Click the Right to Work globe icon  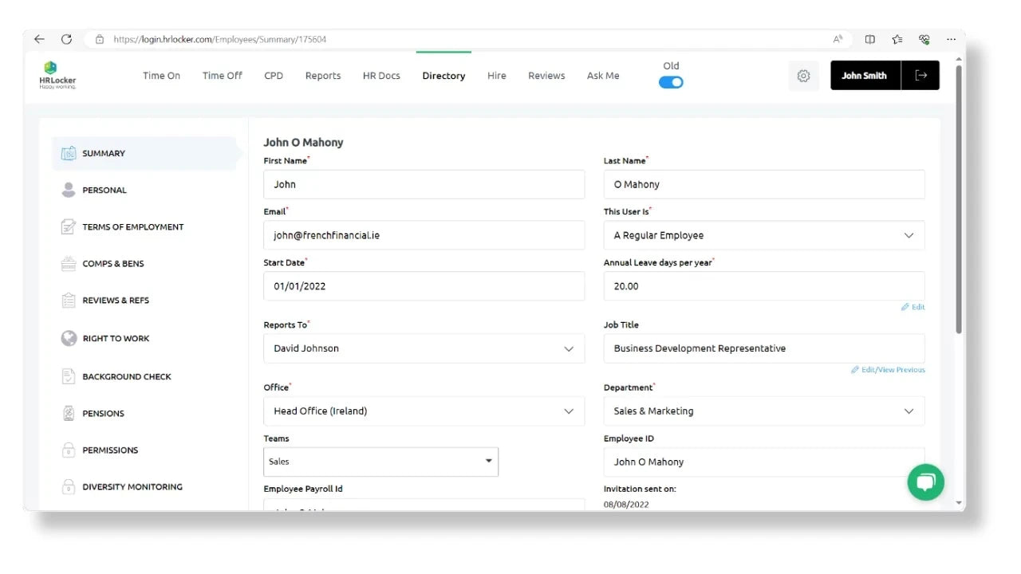pos(69,338)
